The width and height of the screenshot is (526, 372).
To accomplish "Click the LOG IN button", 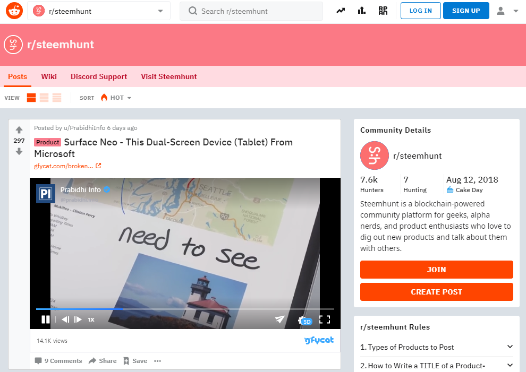I will click(421, 11).
